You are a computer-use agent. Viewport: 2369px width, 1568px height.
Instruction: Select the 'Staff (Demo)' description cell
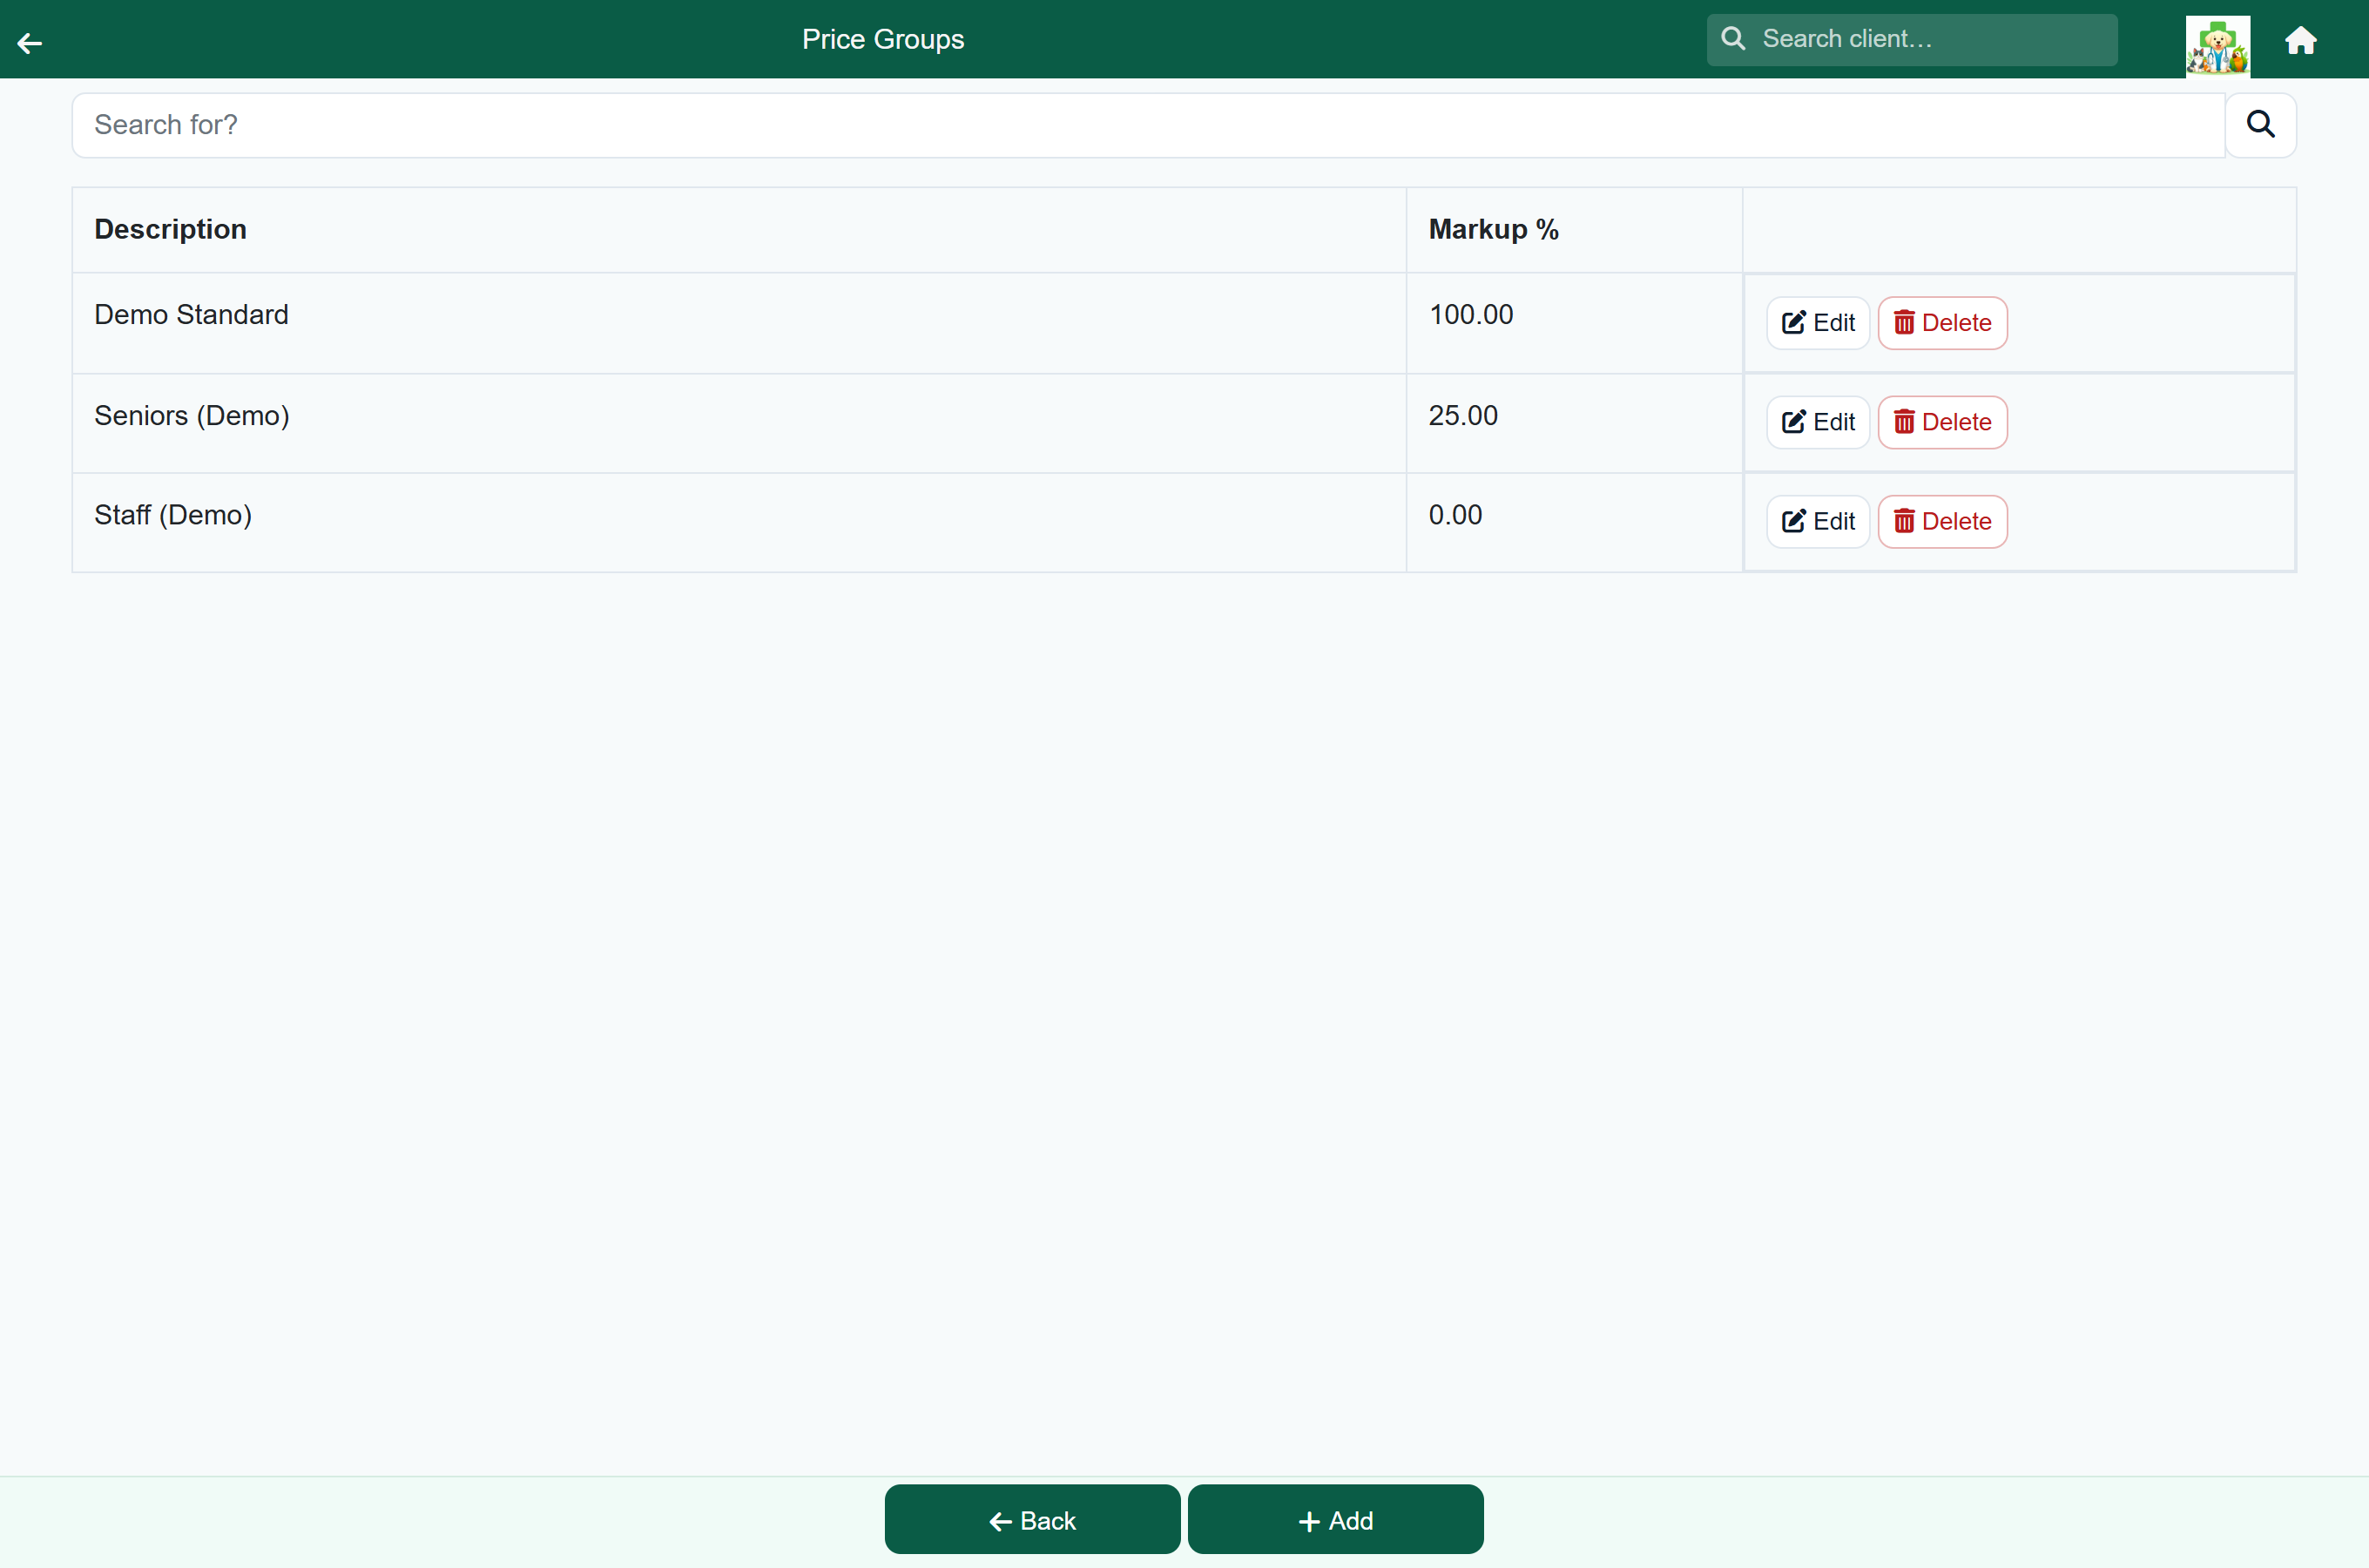(x=739, y=522)
